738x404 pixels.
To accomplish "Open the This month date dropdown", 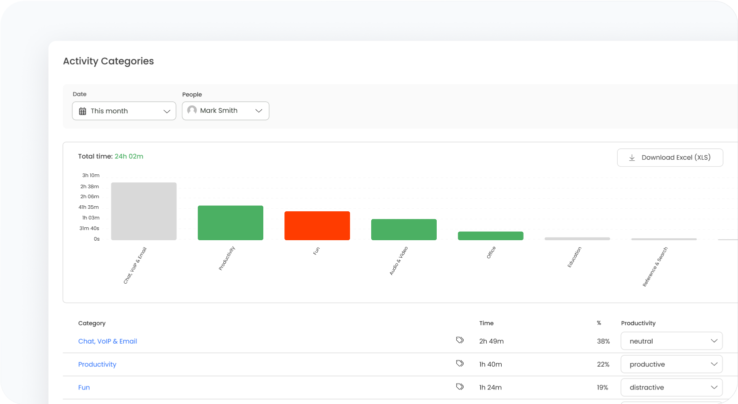I will click(x=124, y=111).
